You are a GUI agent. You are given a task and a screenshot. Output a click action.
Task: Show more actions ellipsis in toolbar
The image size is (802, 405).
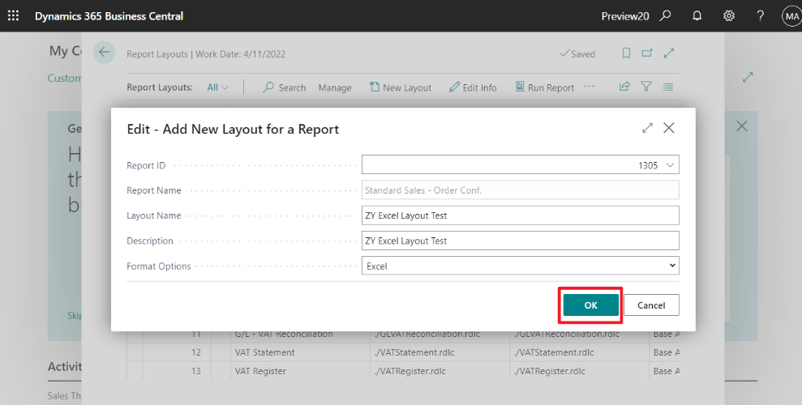coord(590,87)
